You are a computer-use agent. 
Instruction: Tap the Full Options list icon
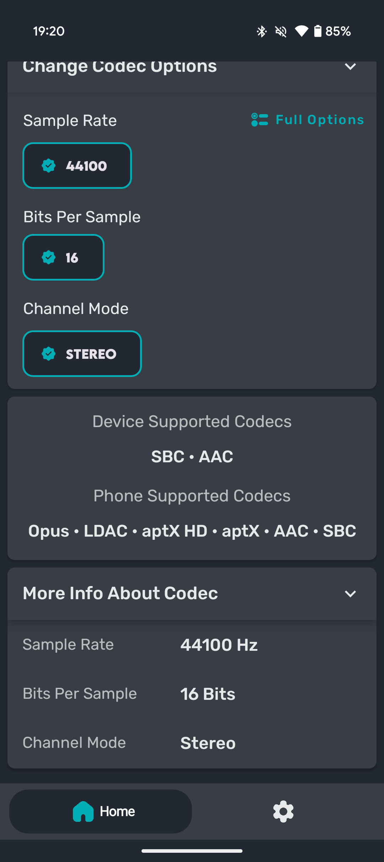[260, 120]
